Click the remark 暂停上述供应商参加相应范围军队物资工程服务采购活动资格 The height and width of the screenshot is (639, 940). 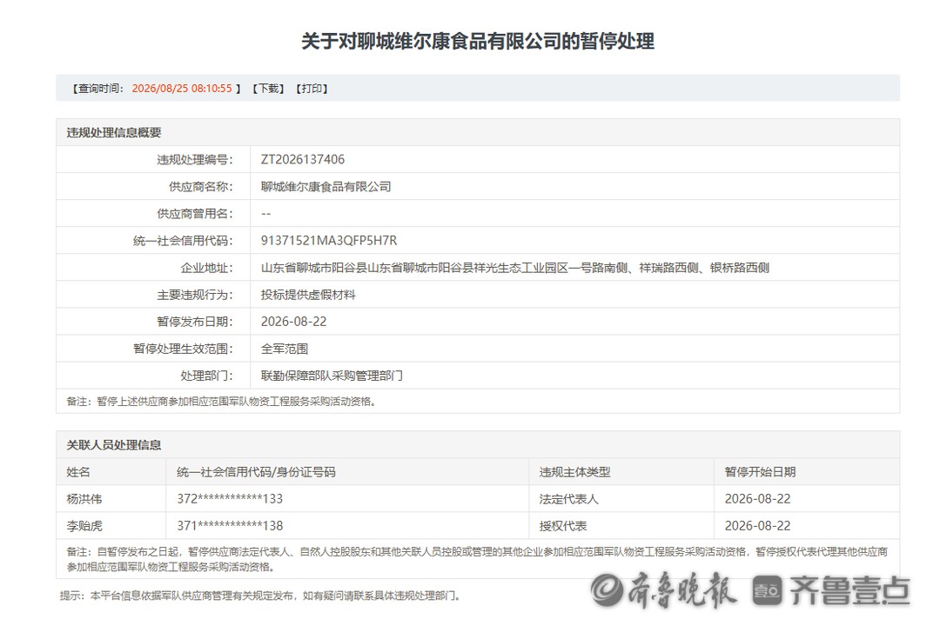tap(221, 402)
